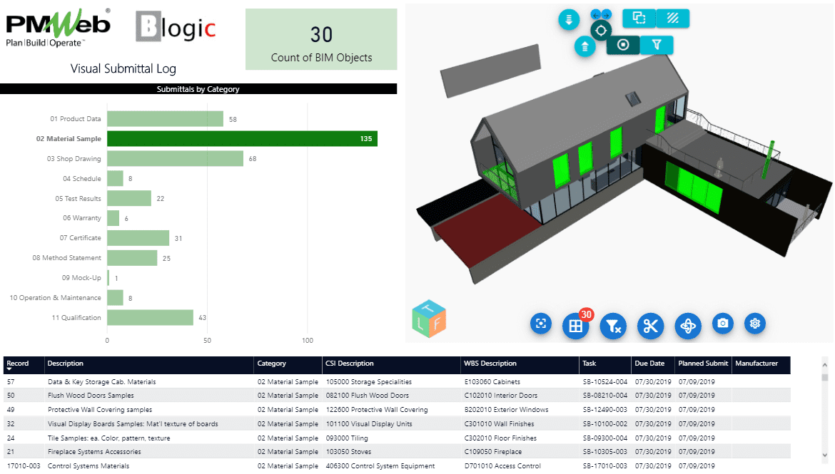Activate the scissors section cut tool
The image size is (835, 474).
pyautogui.click(x=650, y=326)
